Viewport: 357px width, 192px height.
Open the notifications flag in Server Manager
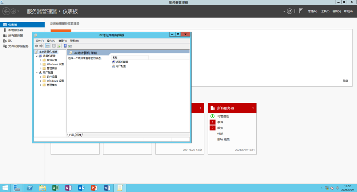(x=301, y=11)
